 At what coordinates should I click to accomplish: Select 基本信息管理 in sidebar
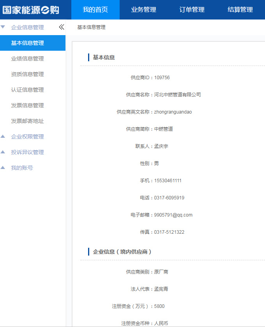click(28, 43)
